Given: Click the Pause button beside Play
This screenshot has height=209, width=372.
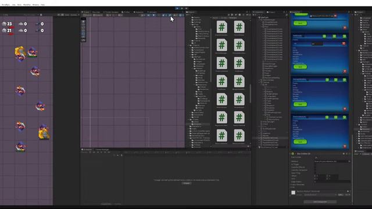Looking at the screenshot, I should click(182, 8).
